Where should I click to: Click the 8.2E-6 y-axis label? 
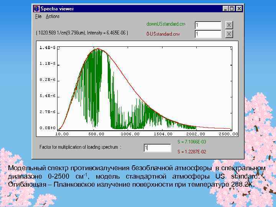48,80
